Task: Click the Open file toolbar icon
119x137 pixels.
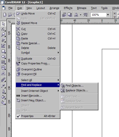Action: pyautogui.click(x=10, y=14)
